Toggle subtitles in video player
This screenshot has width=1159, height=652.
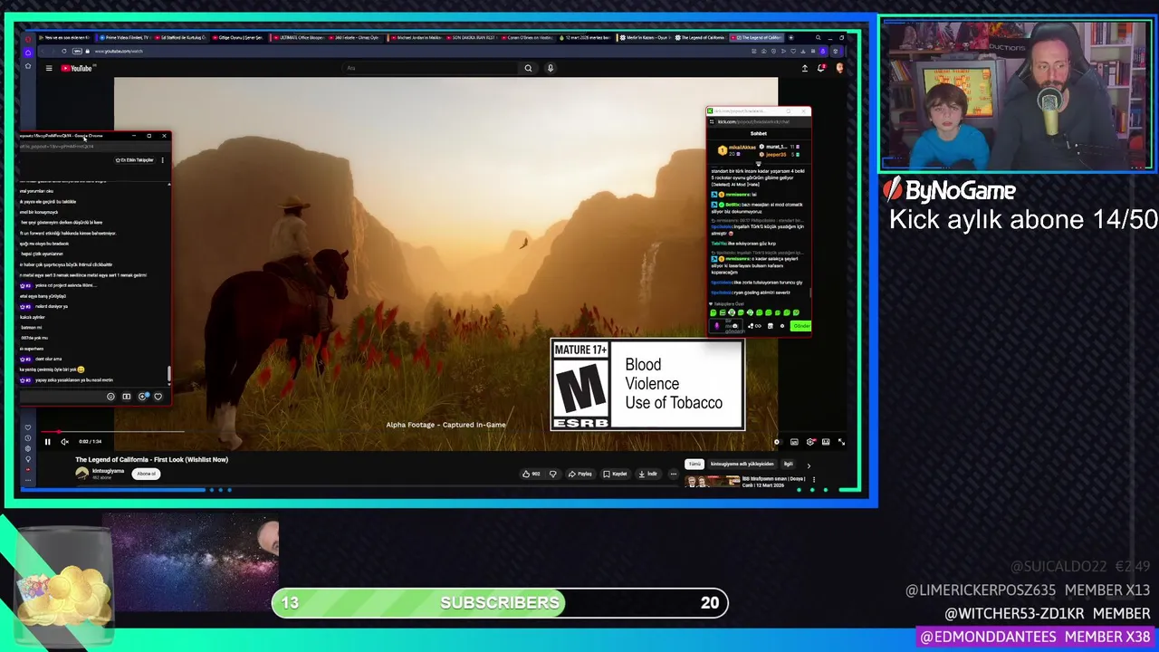794,442
